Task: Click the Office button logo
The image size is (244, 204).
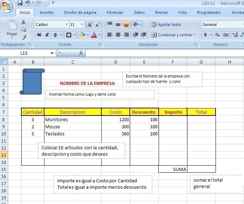Action: 7,6
